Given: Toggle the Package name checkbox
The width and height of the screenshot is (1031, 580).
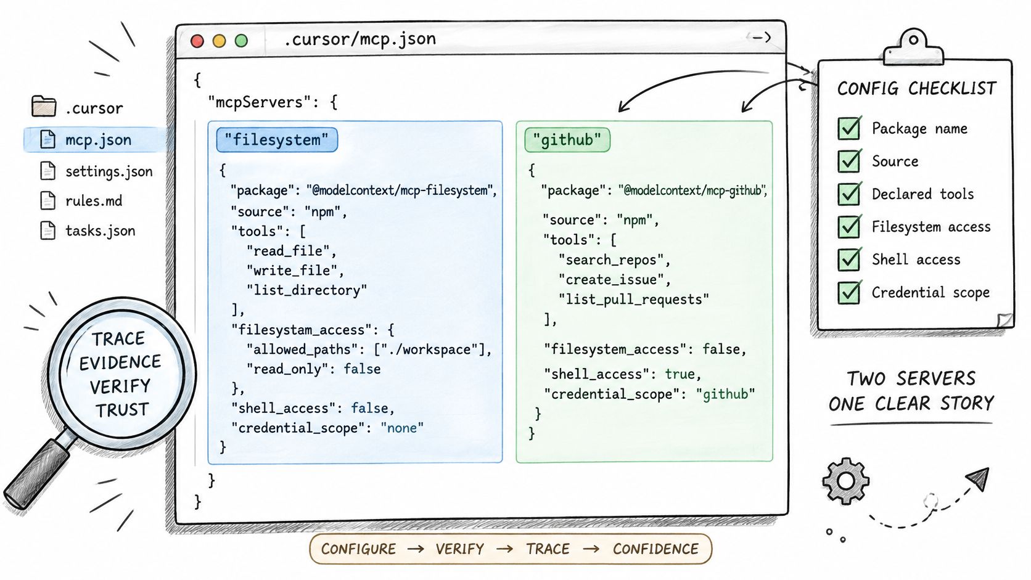Looking at the screenshot, I should [849, 128].
